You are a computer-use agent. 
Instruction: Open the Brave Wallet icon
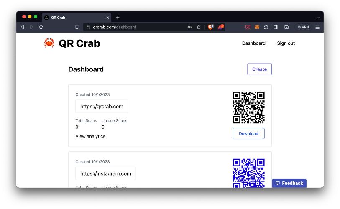[x=286, y=27]
